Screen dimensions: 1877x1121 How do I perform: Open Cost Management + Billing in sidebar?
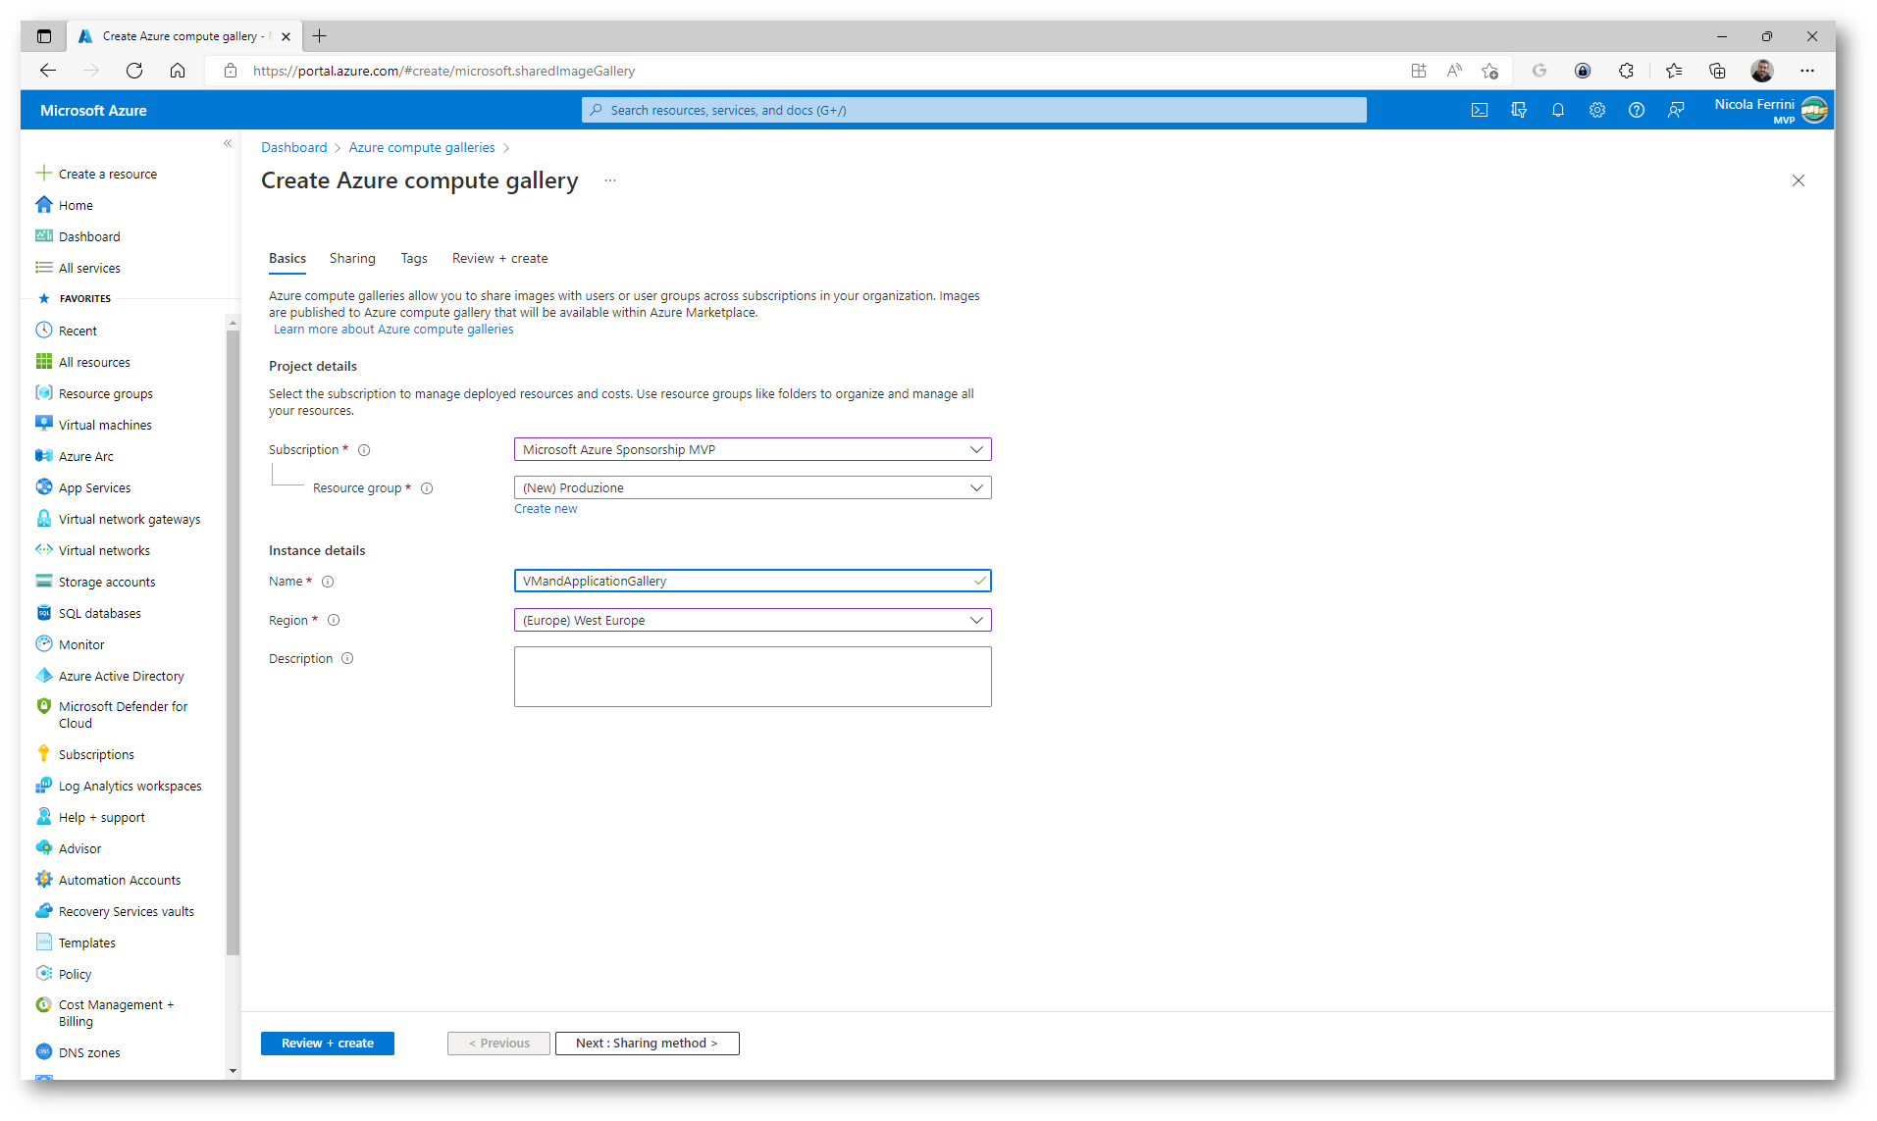116,1013
